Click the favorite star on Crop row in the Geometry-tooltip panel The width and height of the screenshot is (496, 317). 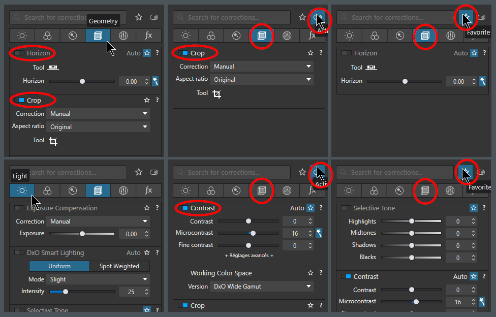coord(147,100)
